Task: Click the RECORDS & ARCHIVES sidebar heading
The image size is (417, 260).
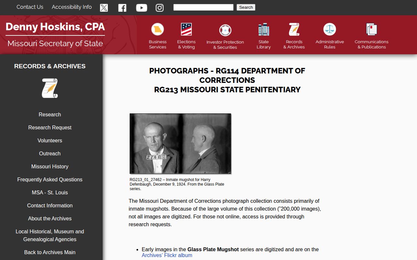Action: point(50,66)
